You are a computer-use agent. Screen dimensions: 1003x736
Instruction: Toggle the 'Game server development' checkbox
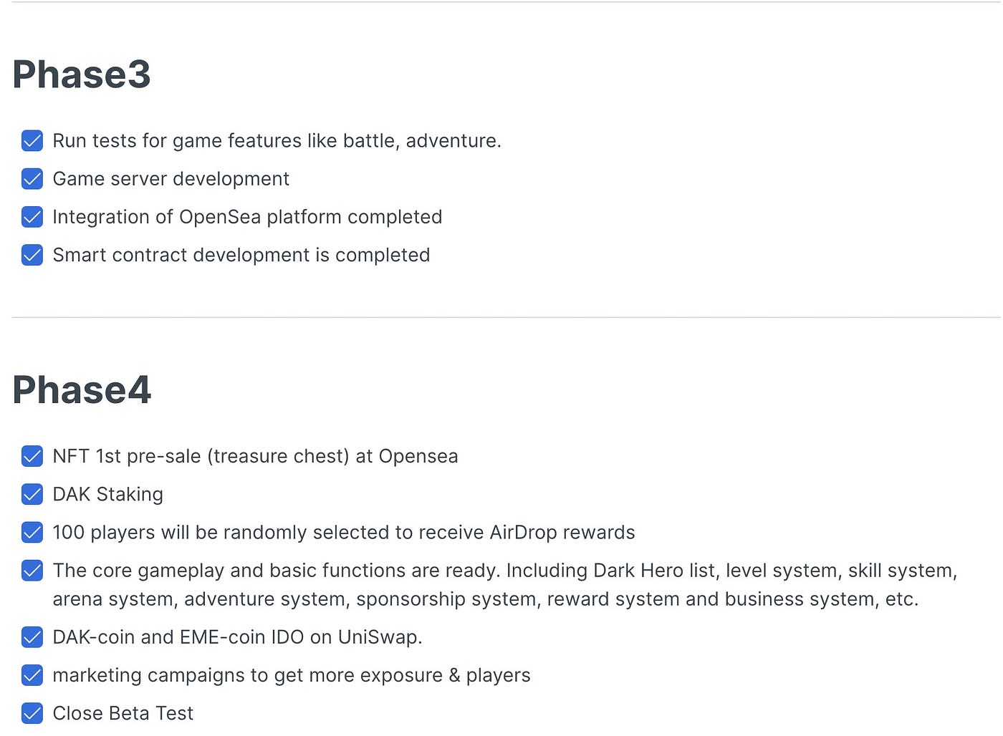click(x=32, y=178)
